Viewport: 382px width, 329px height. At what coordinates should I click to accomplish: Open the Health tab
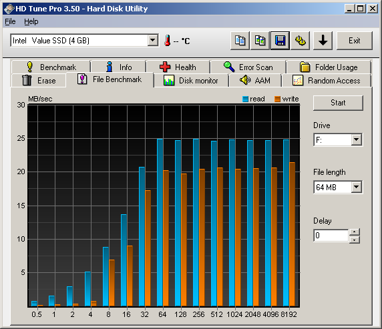pyautogui.click(x=178, y=67)
